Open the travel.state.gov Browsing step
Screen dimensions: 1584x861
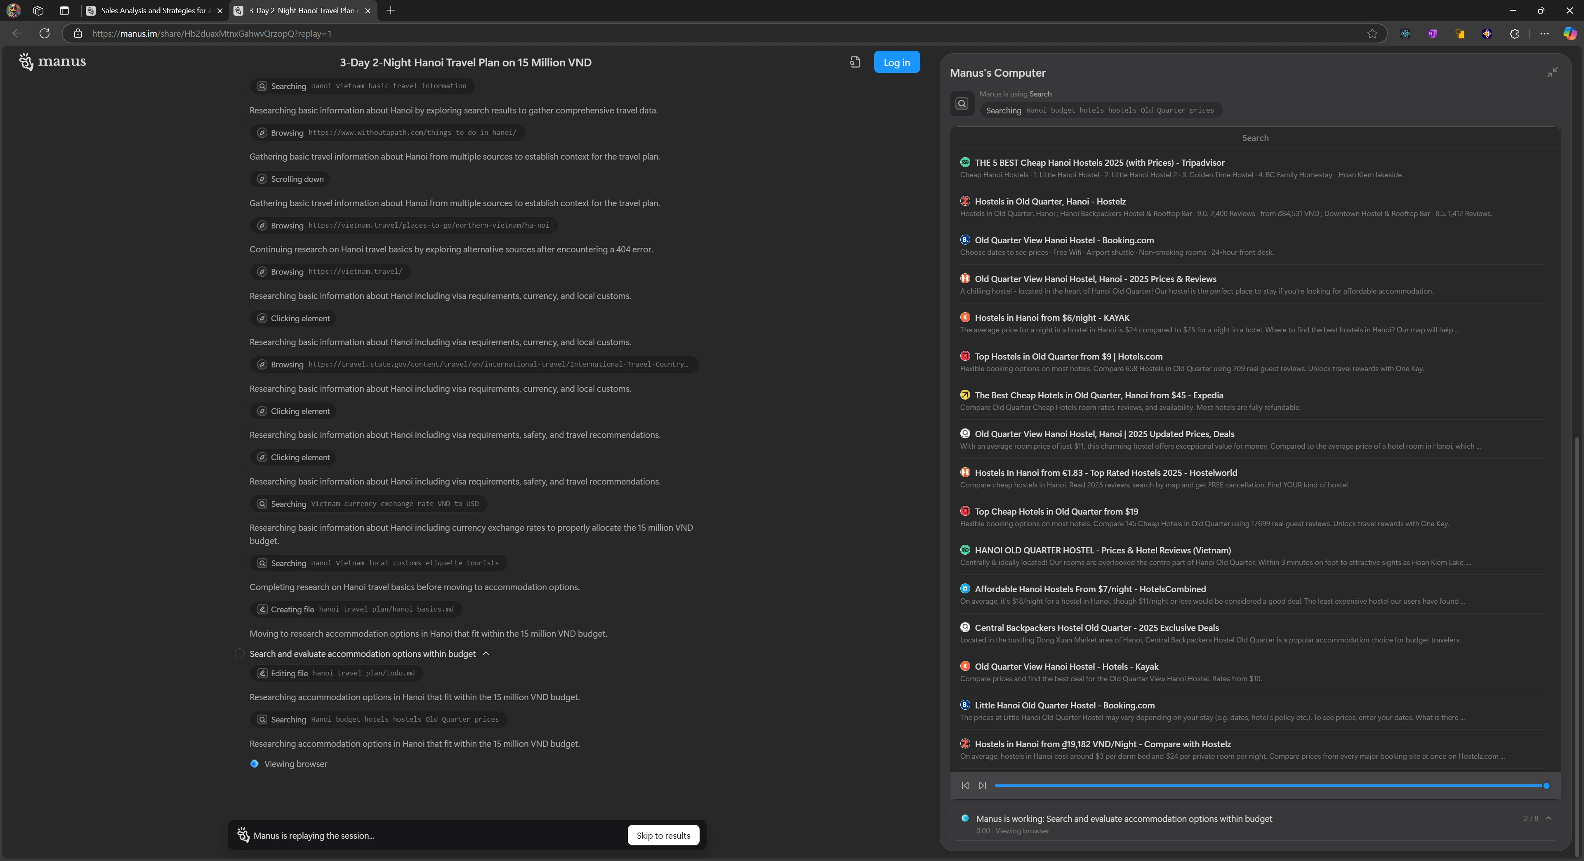(474, 365)
